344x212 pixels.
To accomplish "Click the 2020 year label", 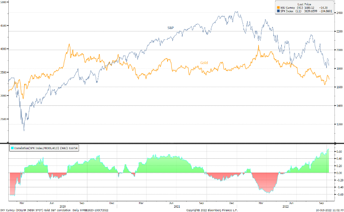I will click(63, 206).
